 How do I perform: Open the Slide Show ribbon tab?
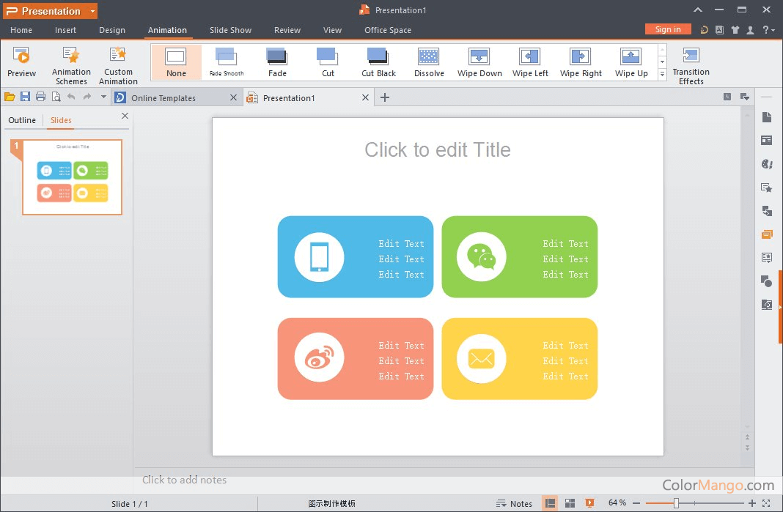(230, 30)
